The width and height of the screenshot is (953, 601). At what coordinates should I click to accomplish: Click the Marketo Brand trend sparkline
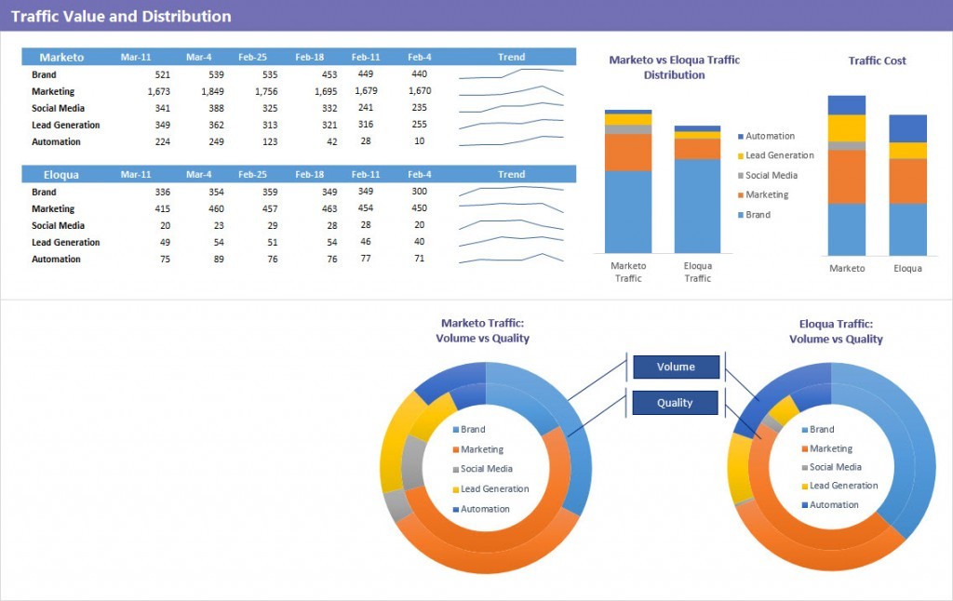tap(511, 74)
